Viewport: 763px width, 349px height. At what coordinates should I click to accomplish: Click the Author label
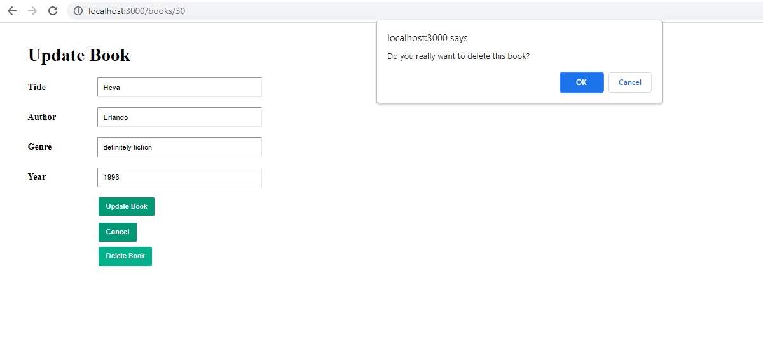42,117
